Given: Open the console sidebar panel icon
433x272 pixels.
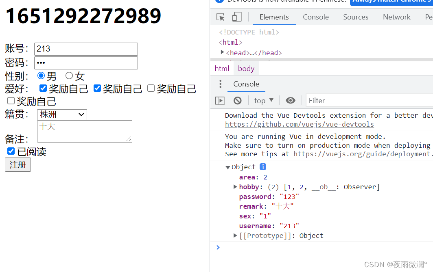Looking at the screenshot, I should [x=219, y=100].
